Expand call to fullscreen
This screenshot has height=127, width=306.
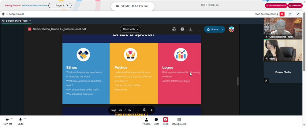298,14
